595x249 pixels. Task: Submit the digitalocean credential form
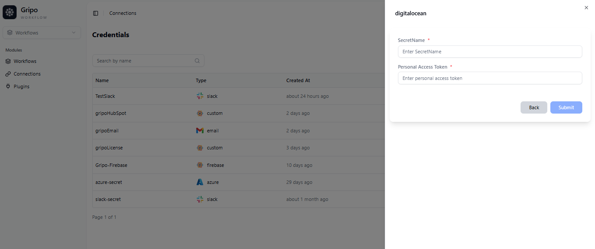pos(566,107)
